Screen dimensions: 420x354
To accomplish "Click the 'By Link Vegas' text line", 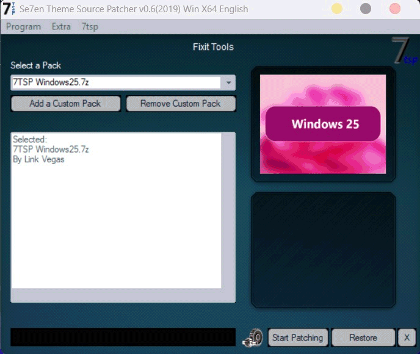I will coord(38,159).
